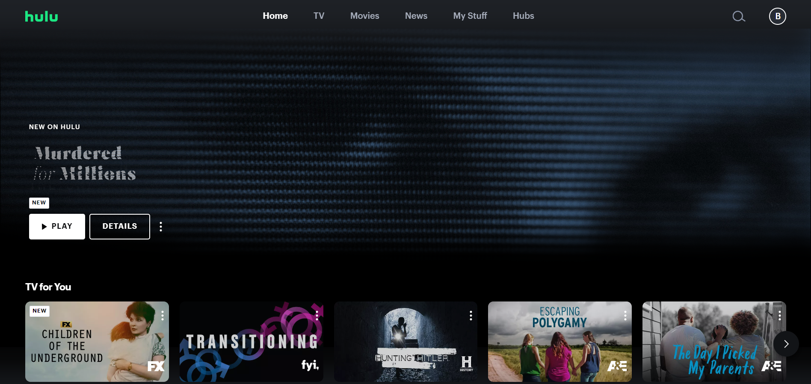Viewport: 811px width, 384px height.
Task: Open options menu on Escaping Polygamy card
Action: point(625,316)
